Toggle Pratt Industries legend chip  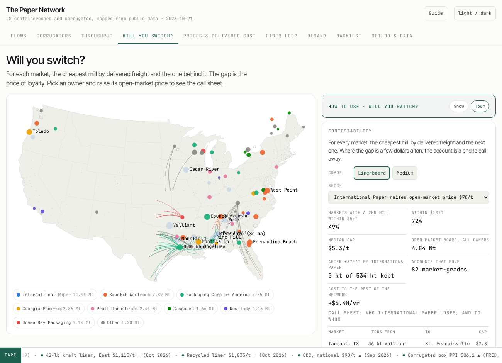coord(124,309)
